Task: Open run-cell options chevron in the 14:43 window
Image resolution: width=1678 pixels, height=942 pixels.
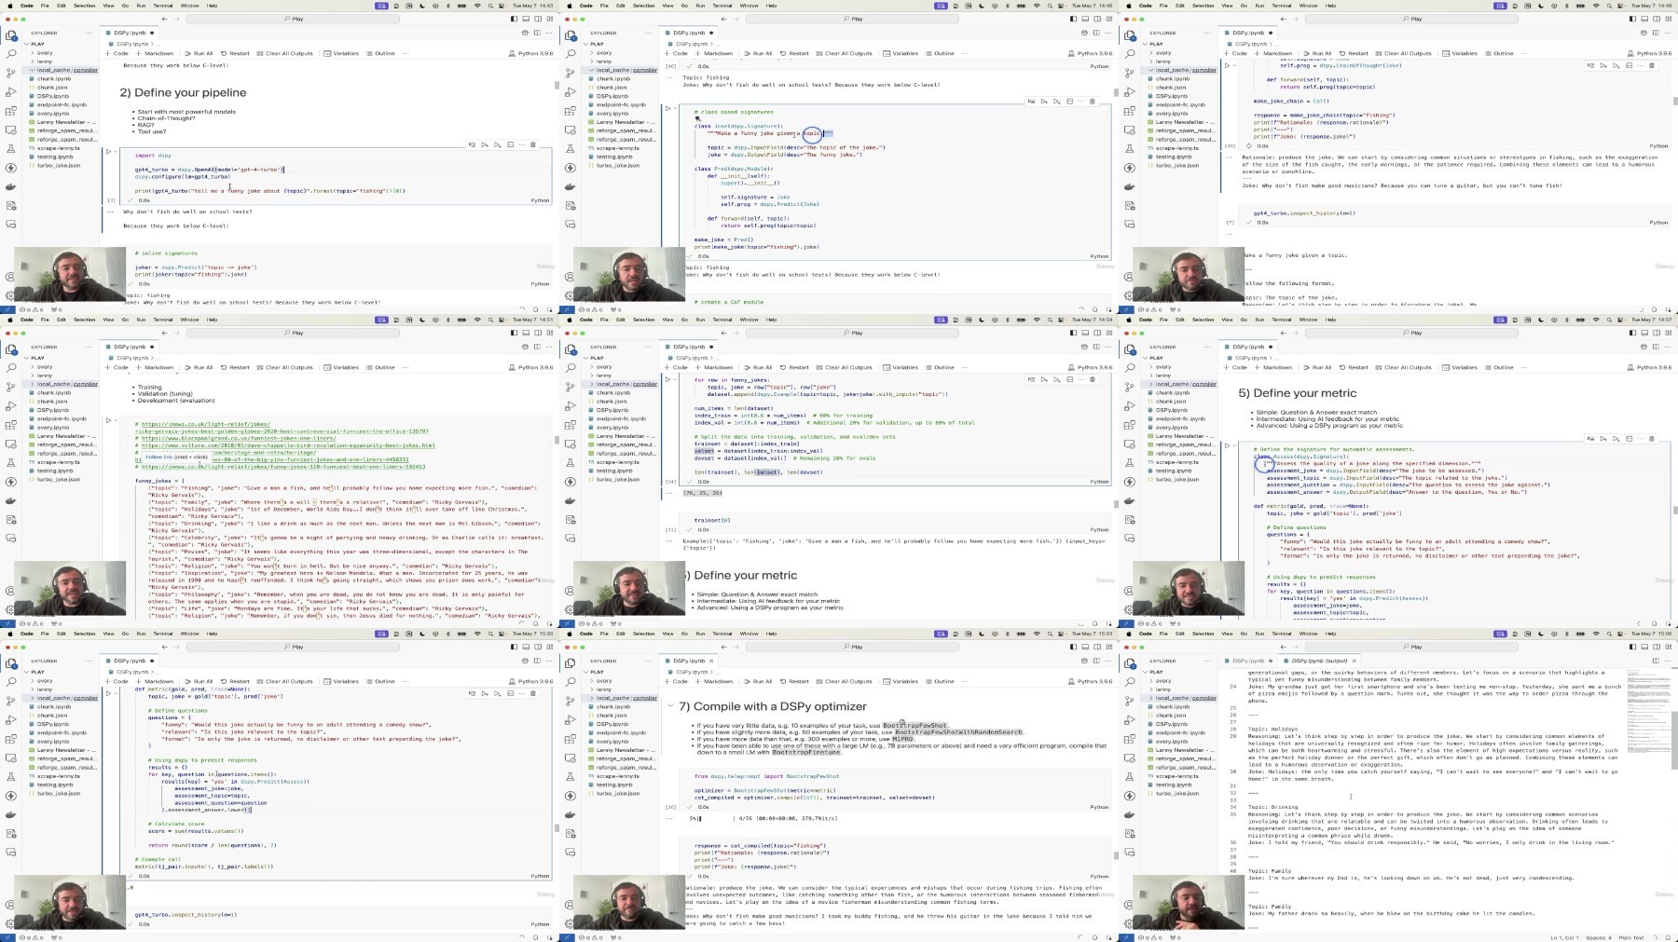Action: point(116,152)
